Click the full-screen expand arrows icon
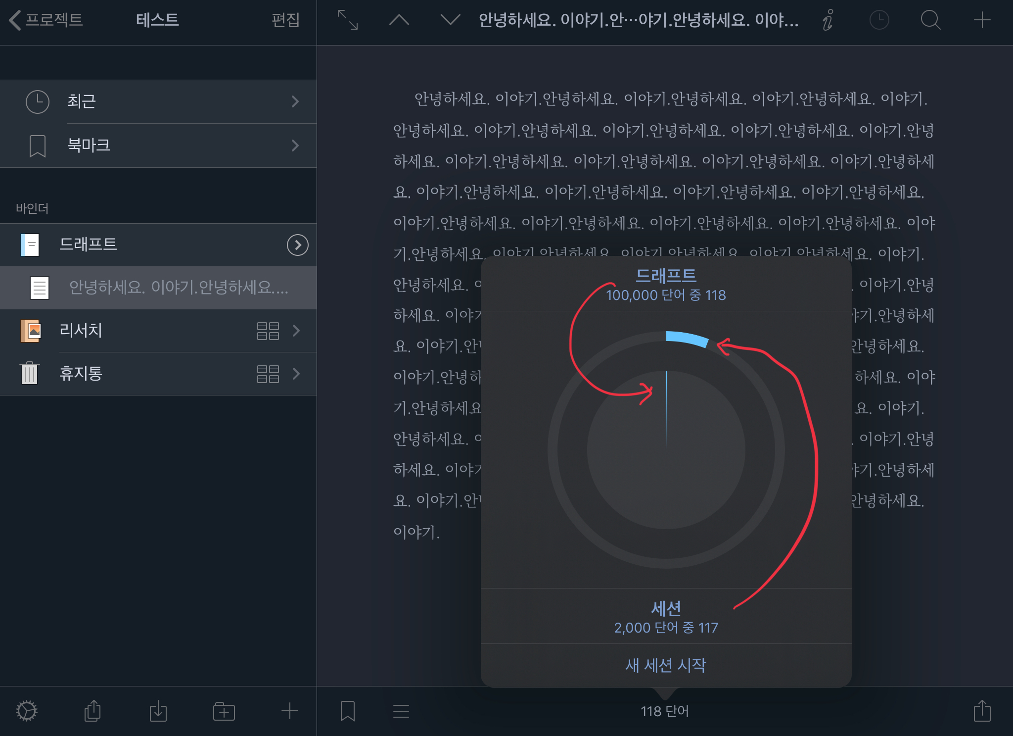Viewport: 1013px width, 736px height. (348, 20)
